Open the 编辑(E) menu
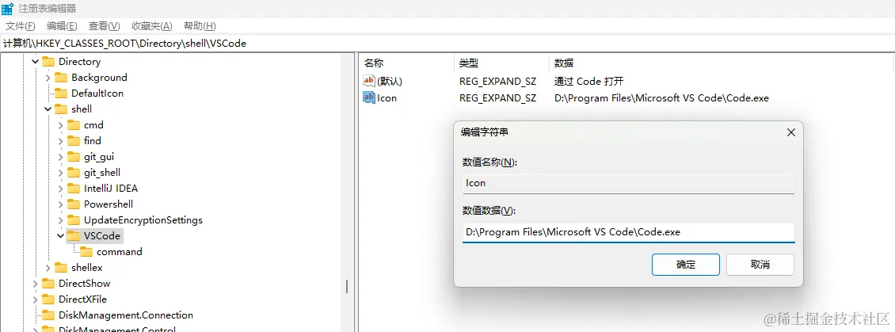895x332 pixels. click(x=62, y=25)
